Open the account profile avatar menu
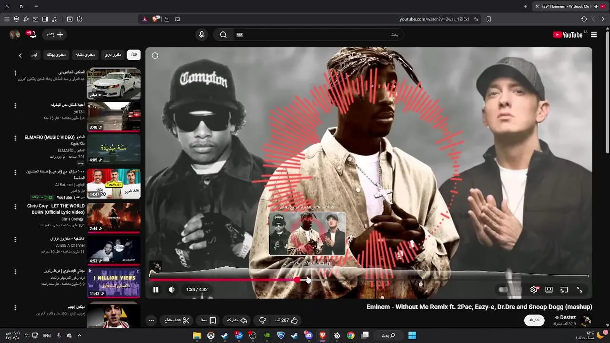 click(x=15, y=34)
